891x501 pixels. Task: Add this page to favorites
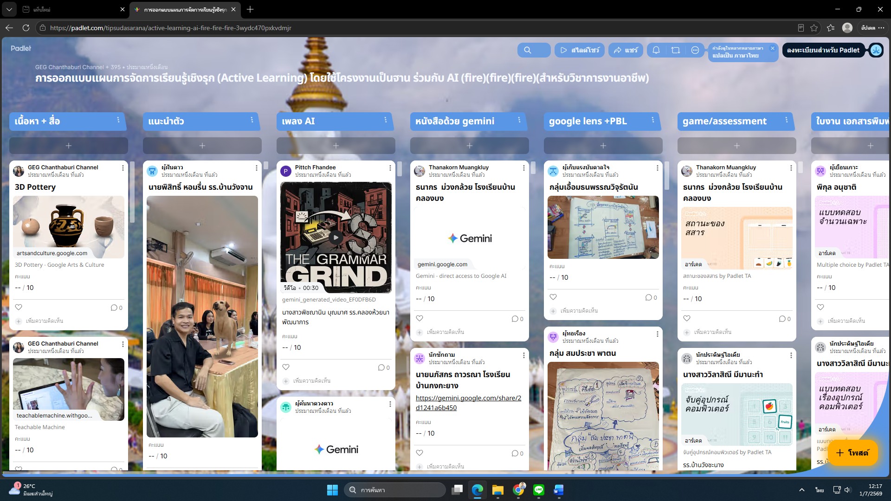[x=814, y=28]
